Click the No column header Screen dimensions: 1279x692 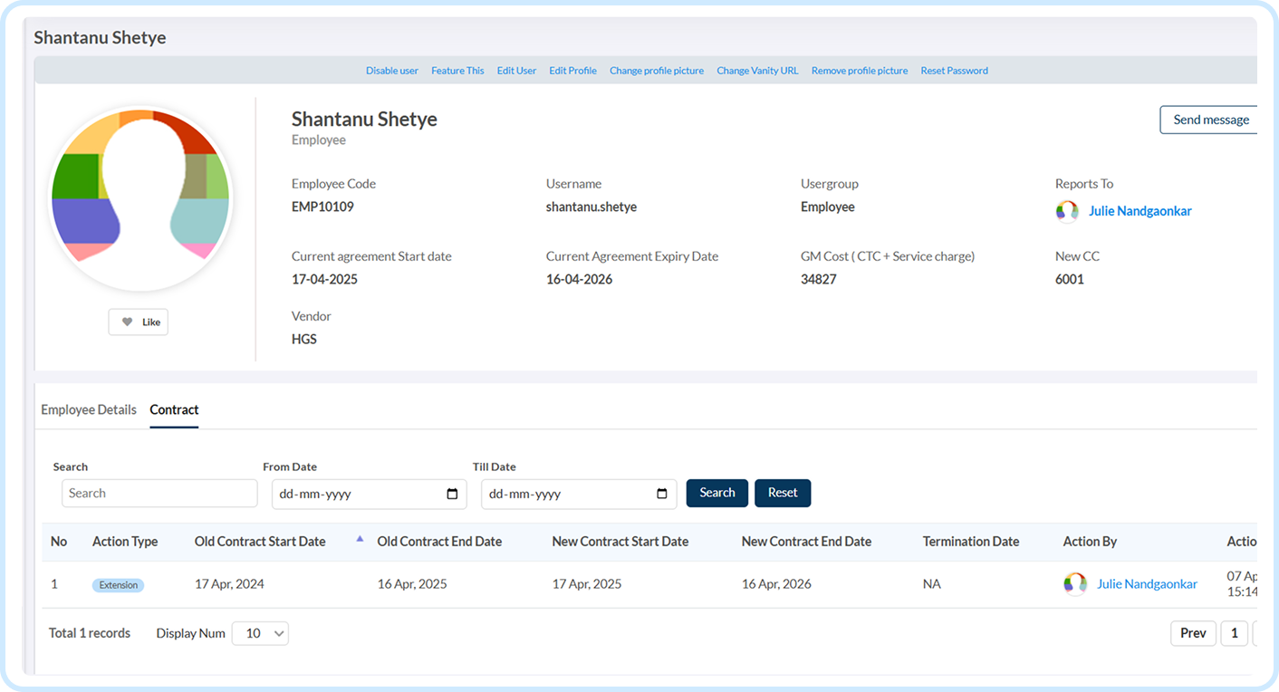(59, 542)
